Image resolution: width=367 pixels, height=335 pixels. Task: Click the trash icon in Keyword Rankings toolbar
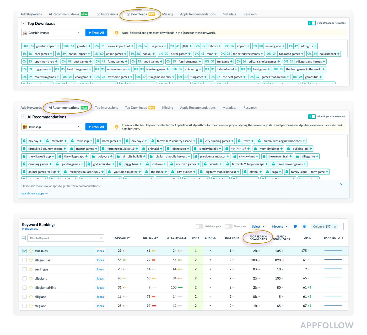[x=304, y=226]
